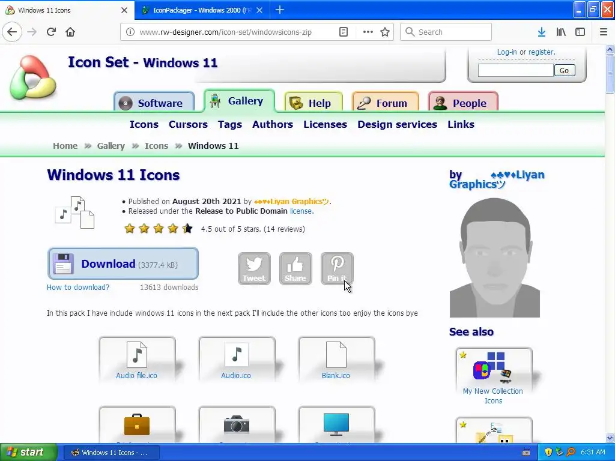
Task: Click the Icons breadcrumb
Action: [156, 146]
